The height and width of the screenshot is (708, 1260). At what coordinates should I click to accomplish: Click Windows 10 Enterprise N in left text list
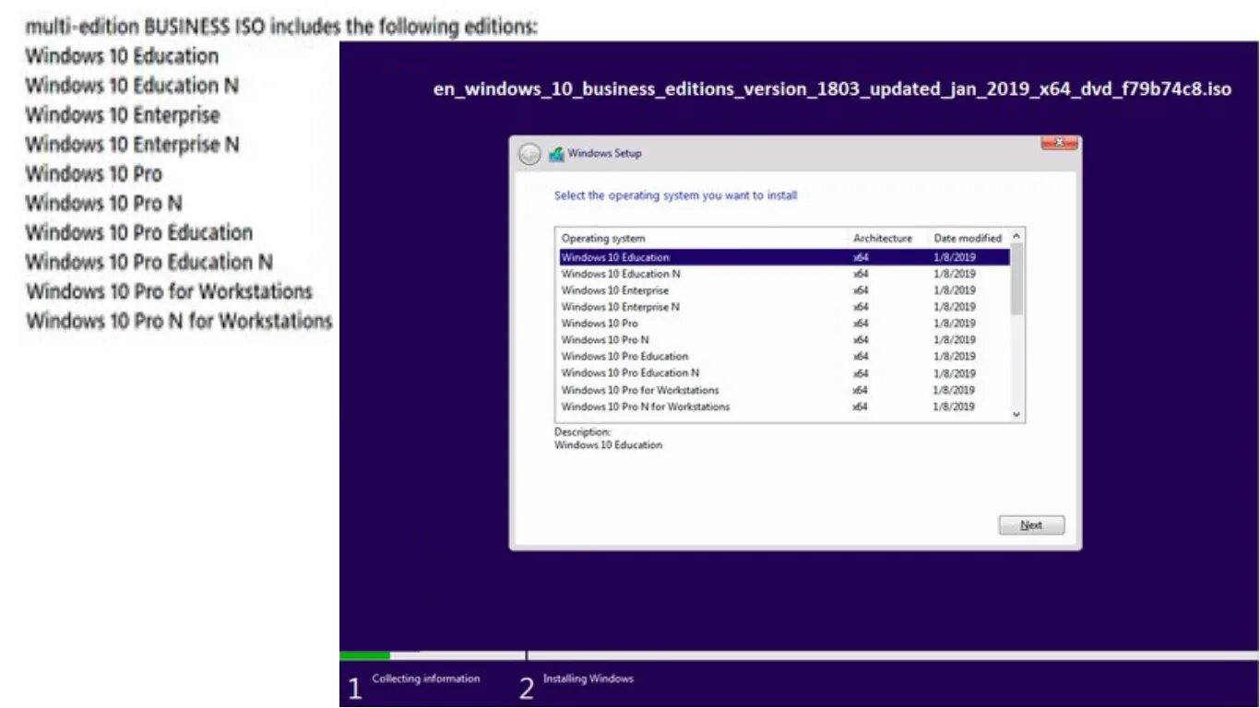coord(132,144)
